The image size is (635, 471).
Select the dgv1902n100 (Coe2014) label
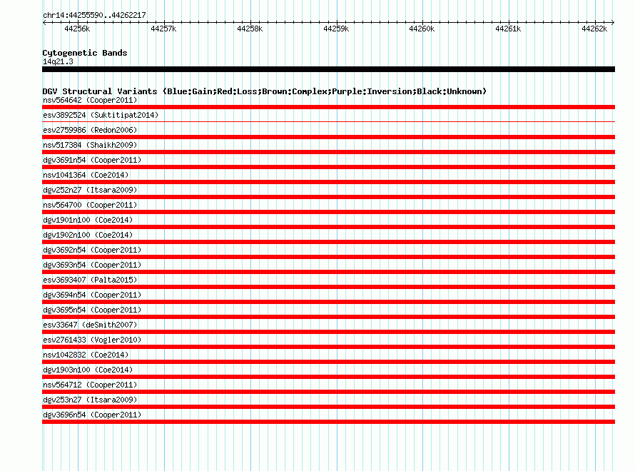(x=88, y=235)
